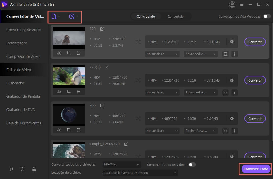Click the info icon on the 700 video row

click(234, 131)
